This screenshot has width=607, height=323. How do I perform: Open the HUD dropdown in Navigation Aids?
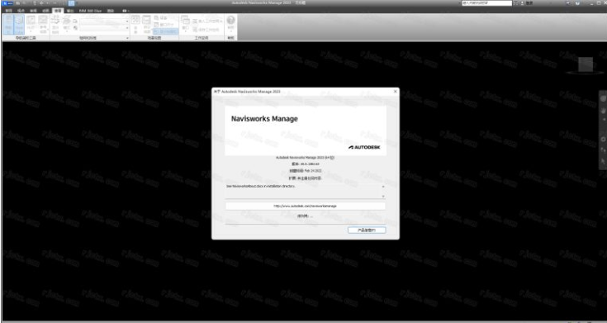31,24
